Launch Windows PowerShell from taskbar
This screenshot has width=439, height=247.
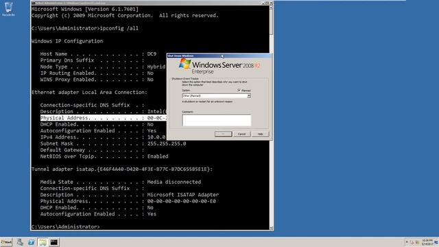pos(31,242)
